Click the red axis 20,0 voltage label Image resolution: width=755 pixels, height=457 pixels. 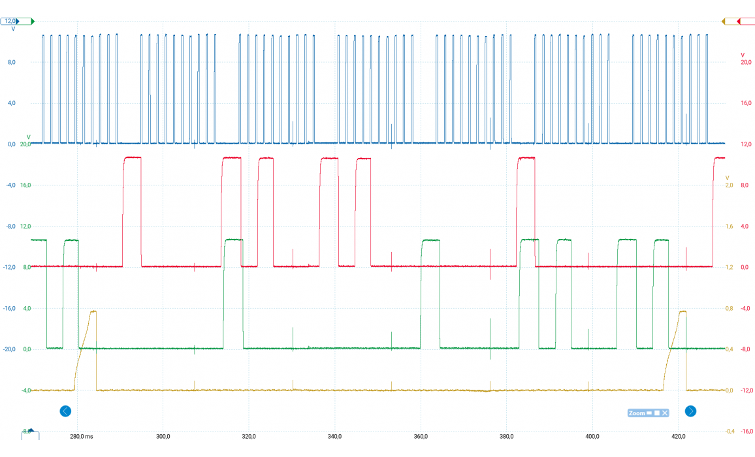[x=745, y=62]
